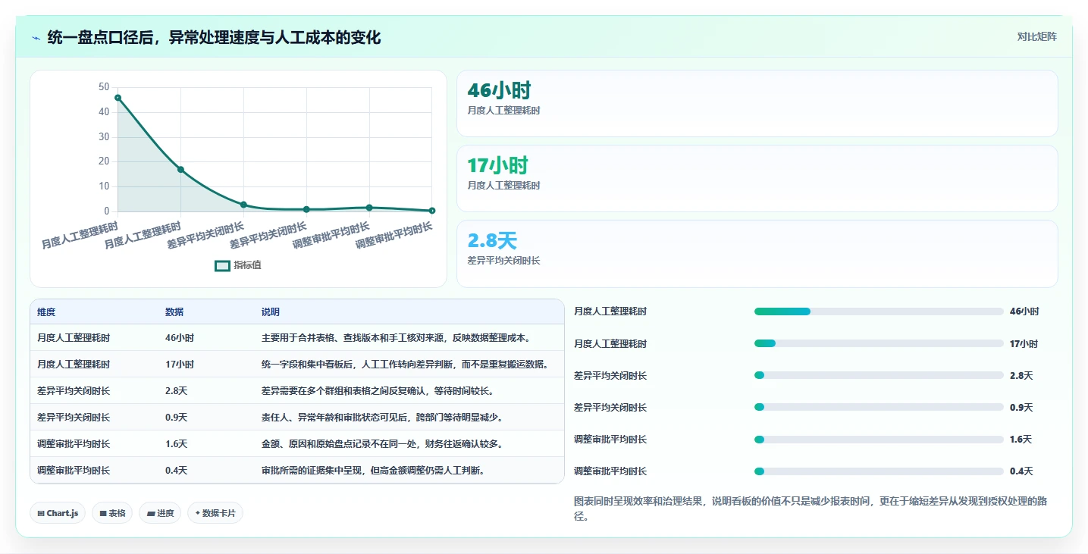Click the progress bar labeled 17小时

(x=879, y=343)
